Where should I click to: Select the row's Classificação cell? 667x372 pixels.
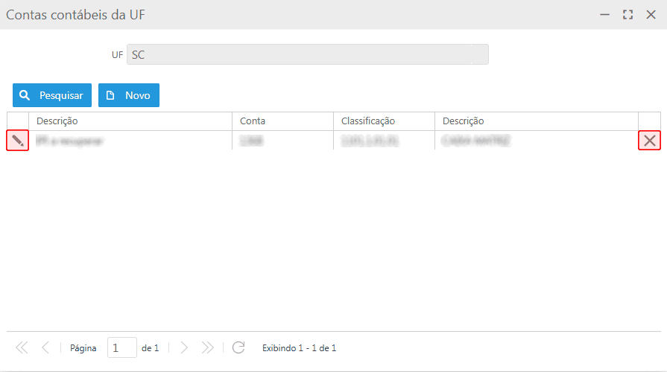[x=384, y=141]
